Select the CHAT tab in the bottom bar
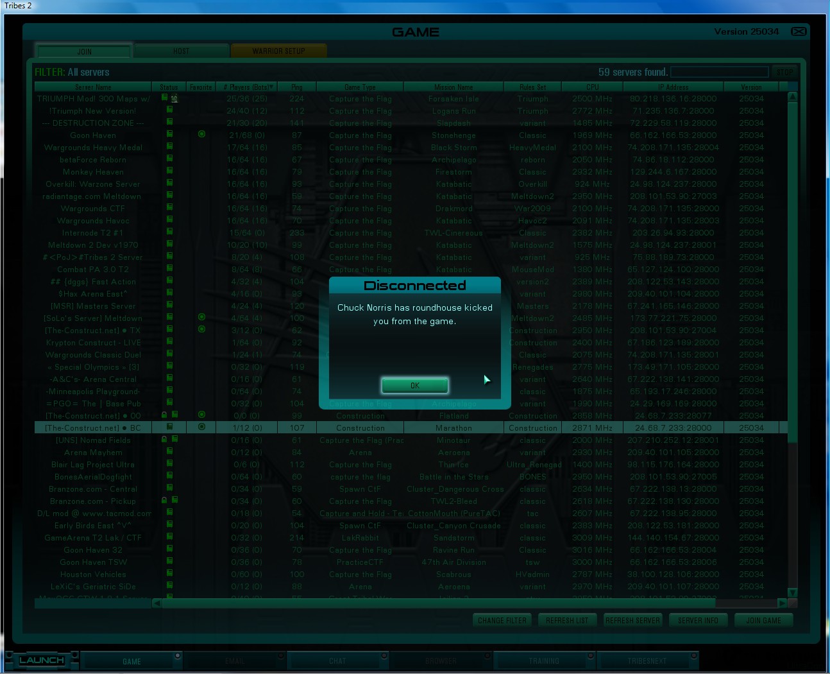 [337, 661]
